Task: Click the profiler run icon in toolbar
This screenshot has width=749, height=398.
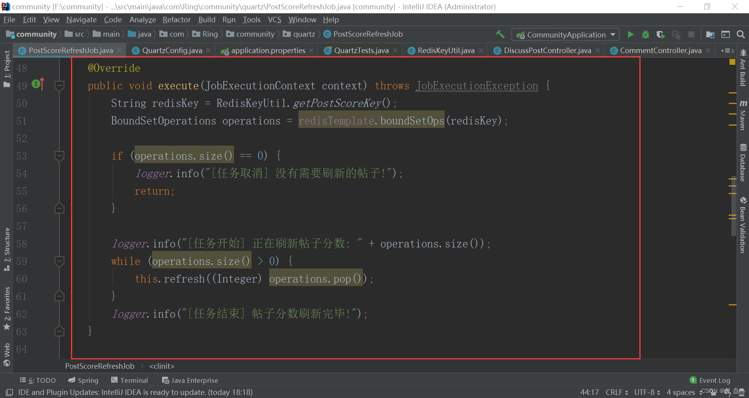Action: pos(676,34)
